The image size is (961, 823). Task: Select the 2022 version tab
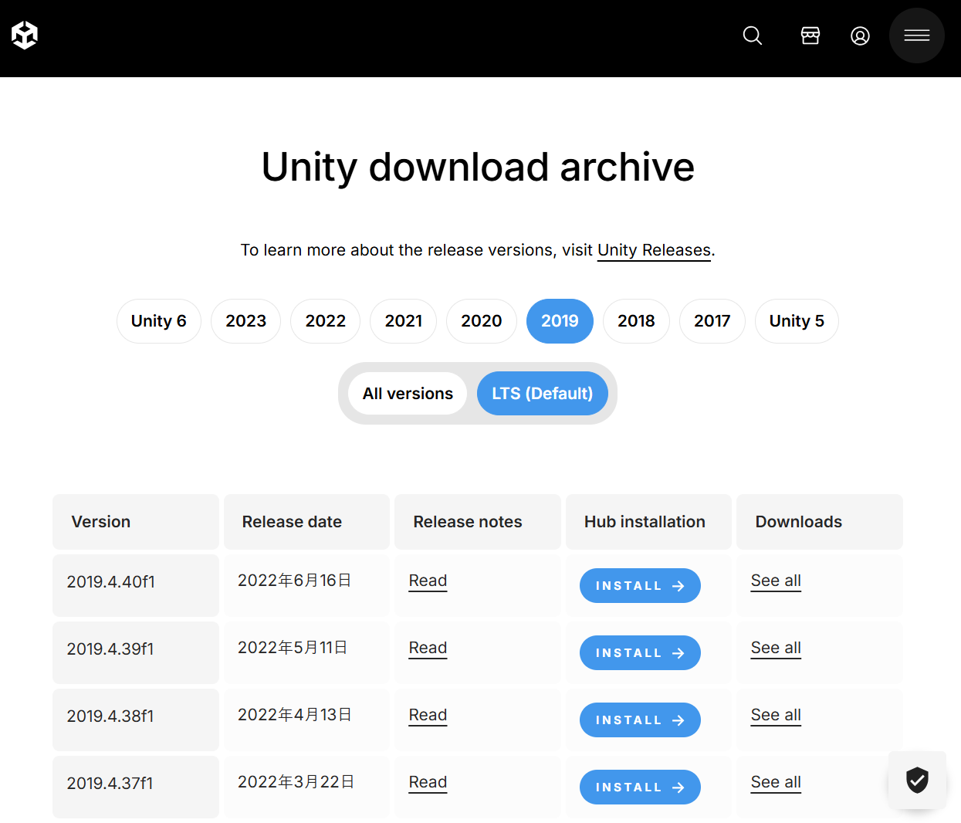[x=326, y=321]
